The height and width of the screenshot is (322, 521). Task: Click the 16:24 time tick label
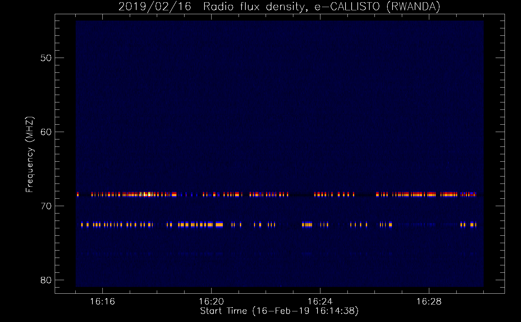point(320,302)
